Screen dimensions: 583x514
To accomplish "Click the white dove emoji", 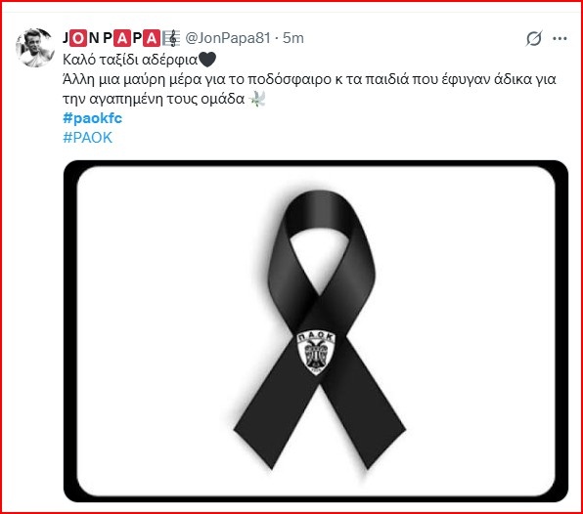I will pos(257,99).
